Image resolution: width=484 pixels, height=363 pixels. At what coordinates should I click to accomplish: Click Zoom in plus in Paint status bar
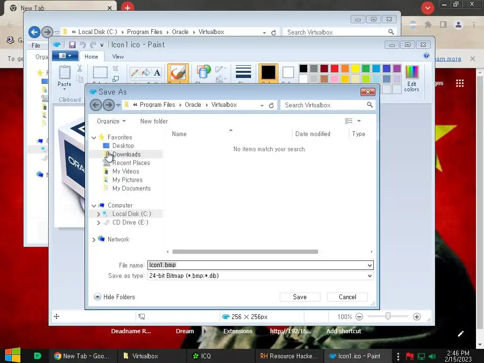[417, 317]
